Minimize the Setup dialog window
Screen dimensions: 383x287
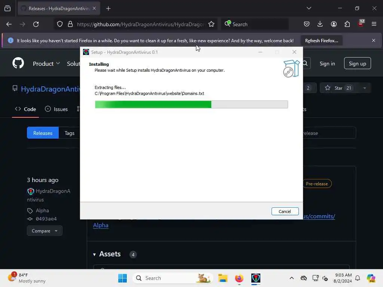pos(260,52)
